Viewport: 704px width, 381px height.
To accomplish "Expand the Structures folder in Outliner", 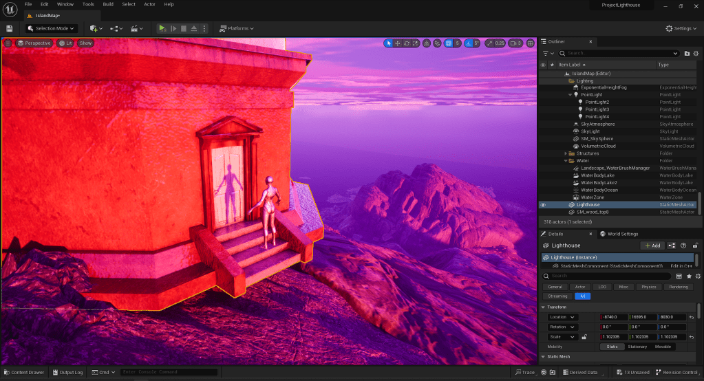I will (566, 153).
